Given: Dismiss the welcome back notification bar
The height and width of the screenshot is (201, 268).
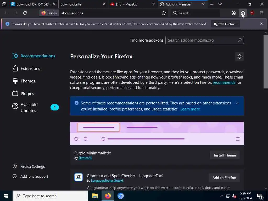Looking at the screenshot, I should tap(261, 24).
